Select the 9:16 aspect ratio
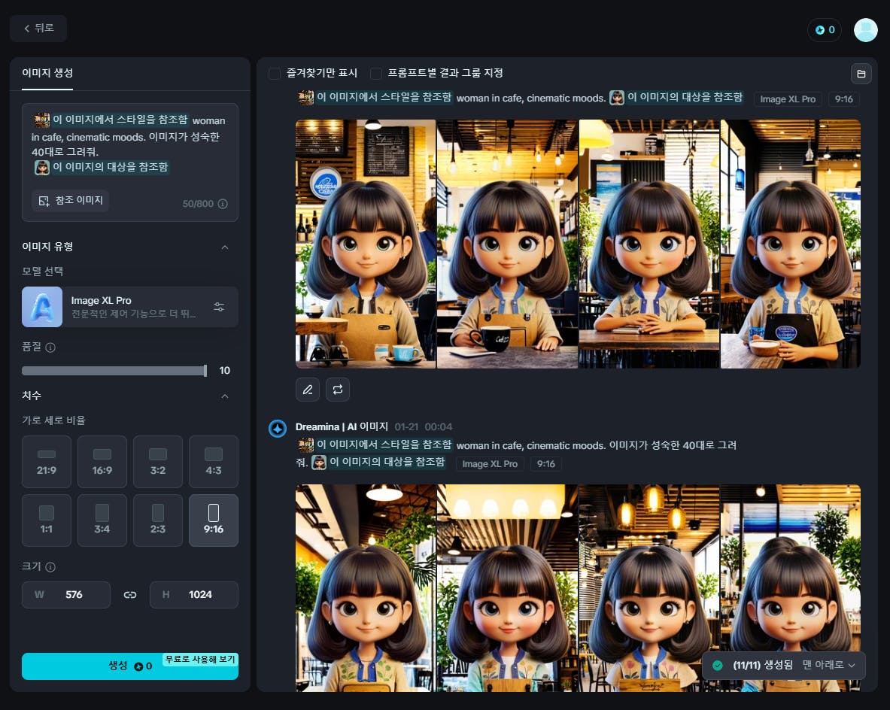Image resolution: width=890 pixels, height=710 pixels. click(x=214, y=520)
